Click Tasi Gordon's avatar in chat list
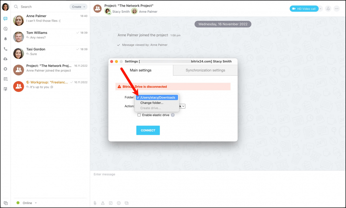 tap(19, 53)
